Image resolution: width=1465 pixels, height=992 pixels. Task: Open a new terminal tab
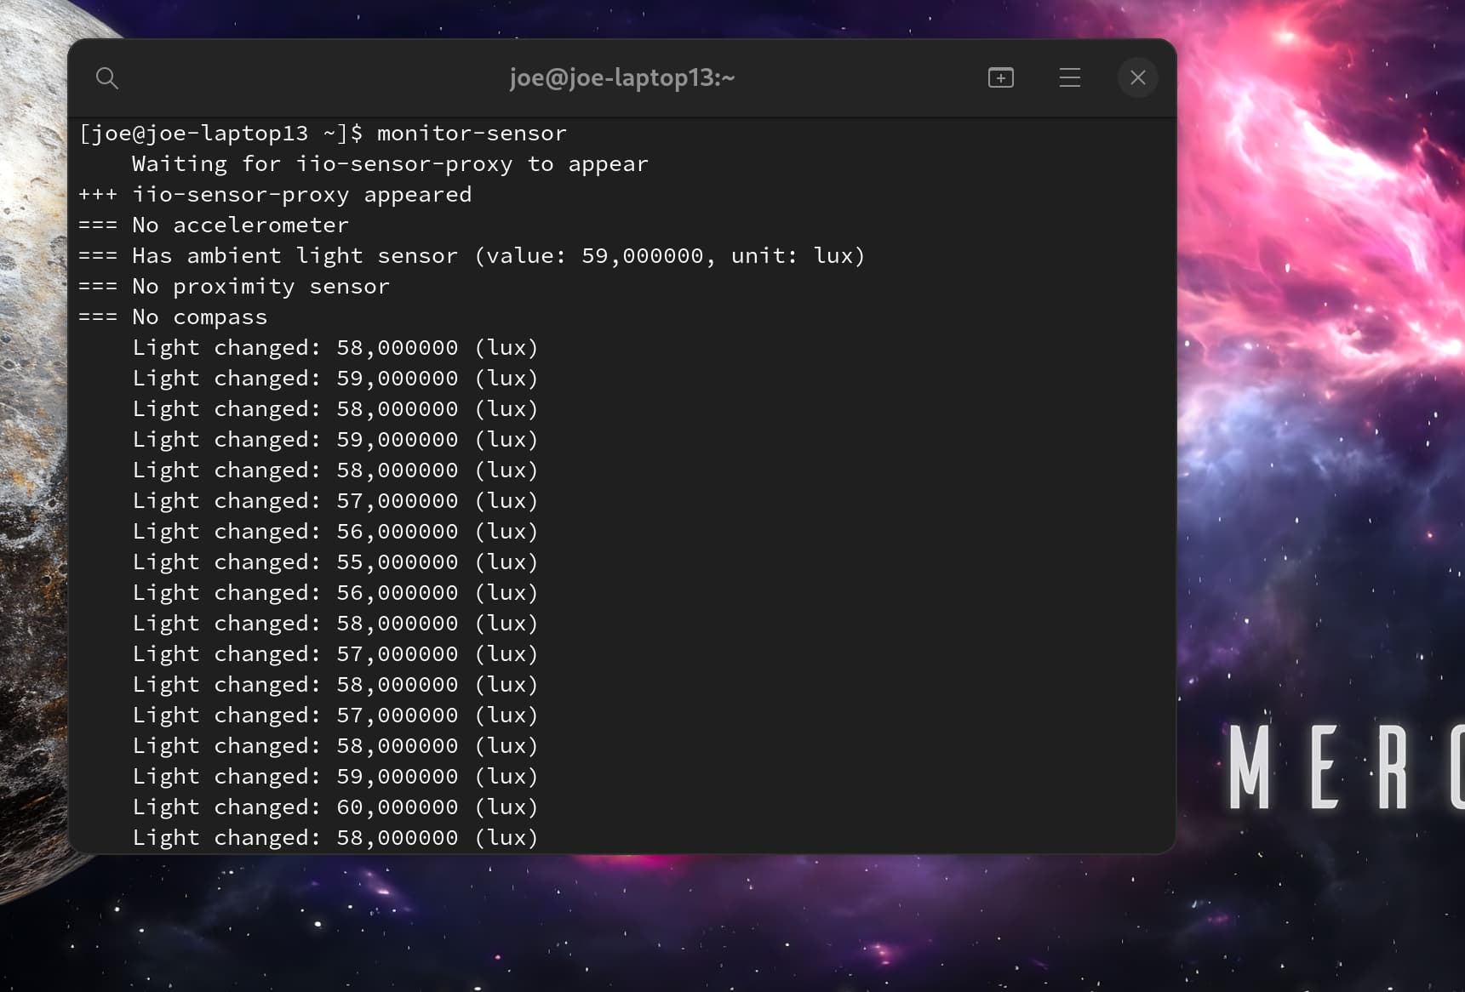(x=1000, y=78)
